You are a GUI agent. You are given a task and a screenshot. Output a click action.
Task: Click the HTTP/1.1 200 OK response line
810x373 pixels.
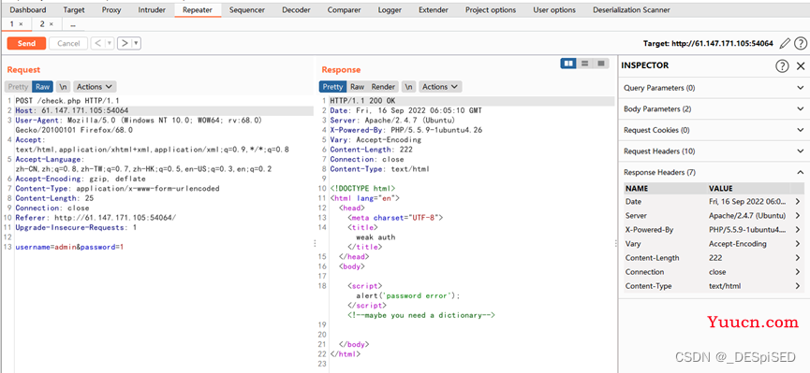[362, 101]
